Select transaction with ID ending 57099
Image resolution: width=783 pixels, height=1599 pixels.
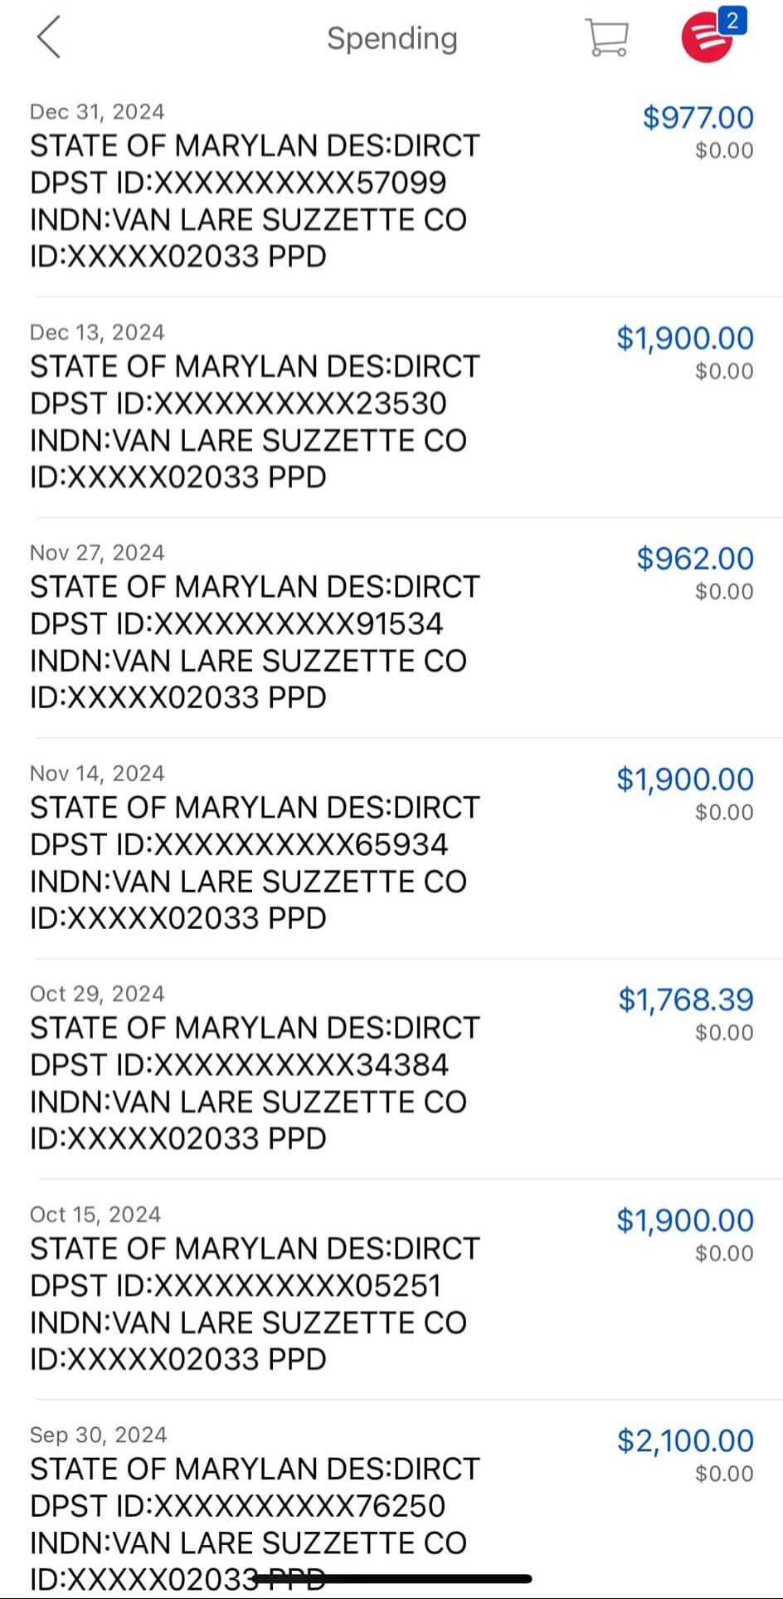[238, 183]
